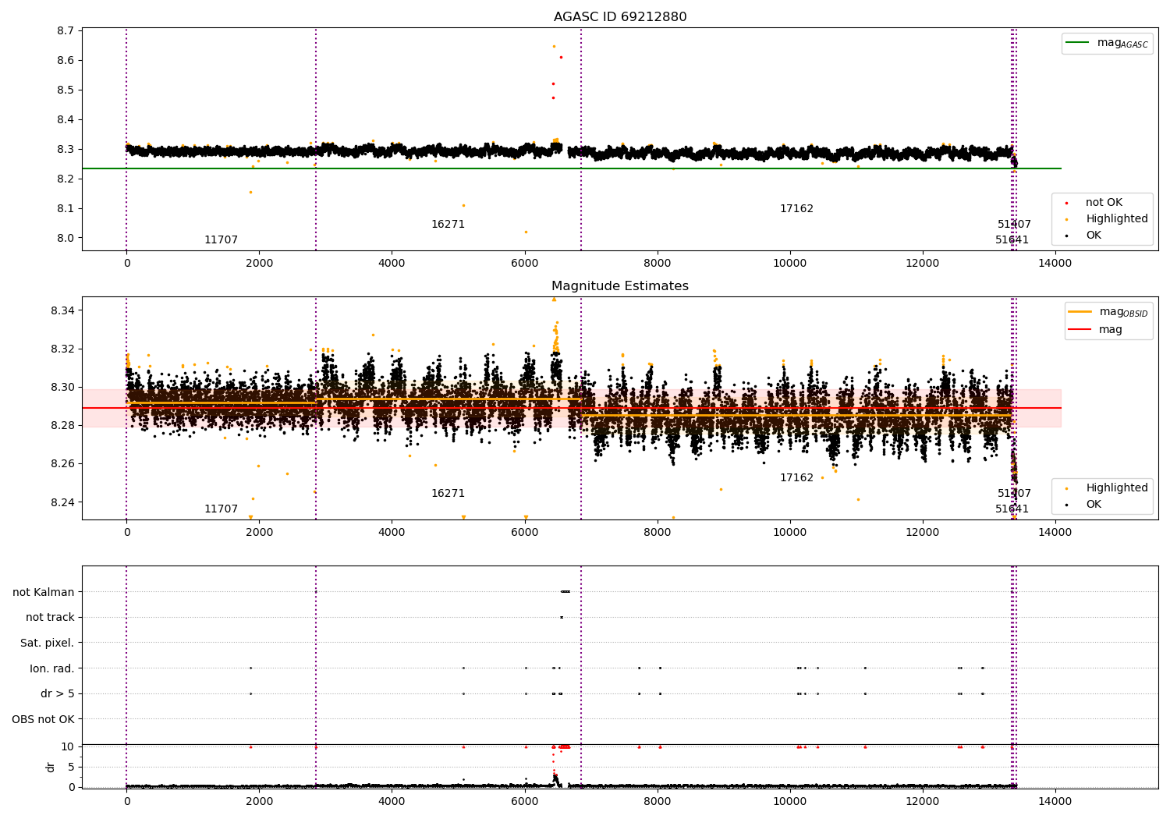Click the plot title 'AGASC ID 69212880'

(620, 17)
